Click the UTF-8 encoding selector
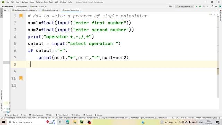 point(183,118)
